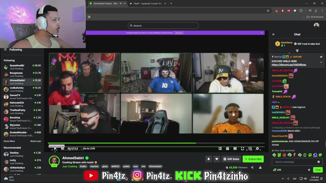This screenshot has height=183, width=326.
Task: Open the share icon beside viewer count
Action: tap(252, 167)
